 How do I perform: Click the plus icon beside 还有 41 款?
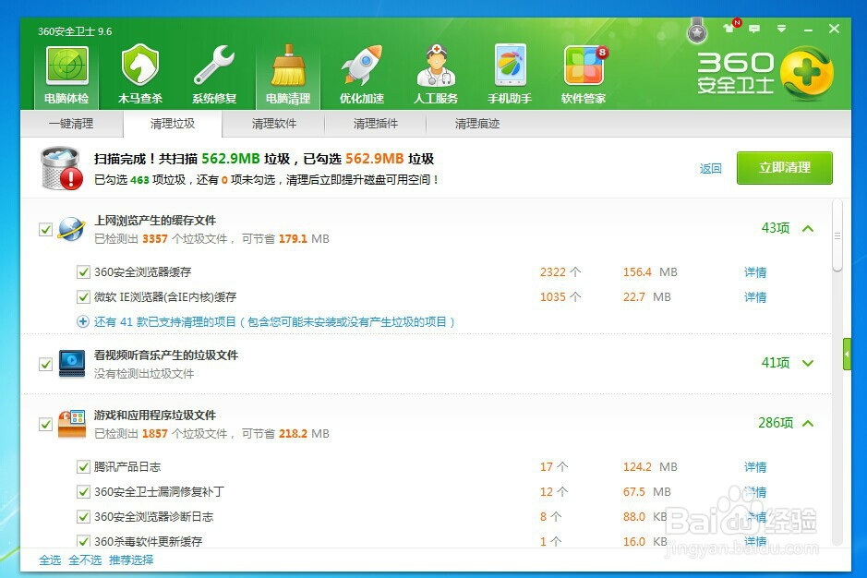tap(83, 321)
